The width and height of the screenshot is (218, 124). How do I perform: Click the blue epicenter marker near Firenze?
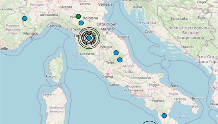tap(89, 38)
